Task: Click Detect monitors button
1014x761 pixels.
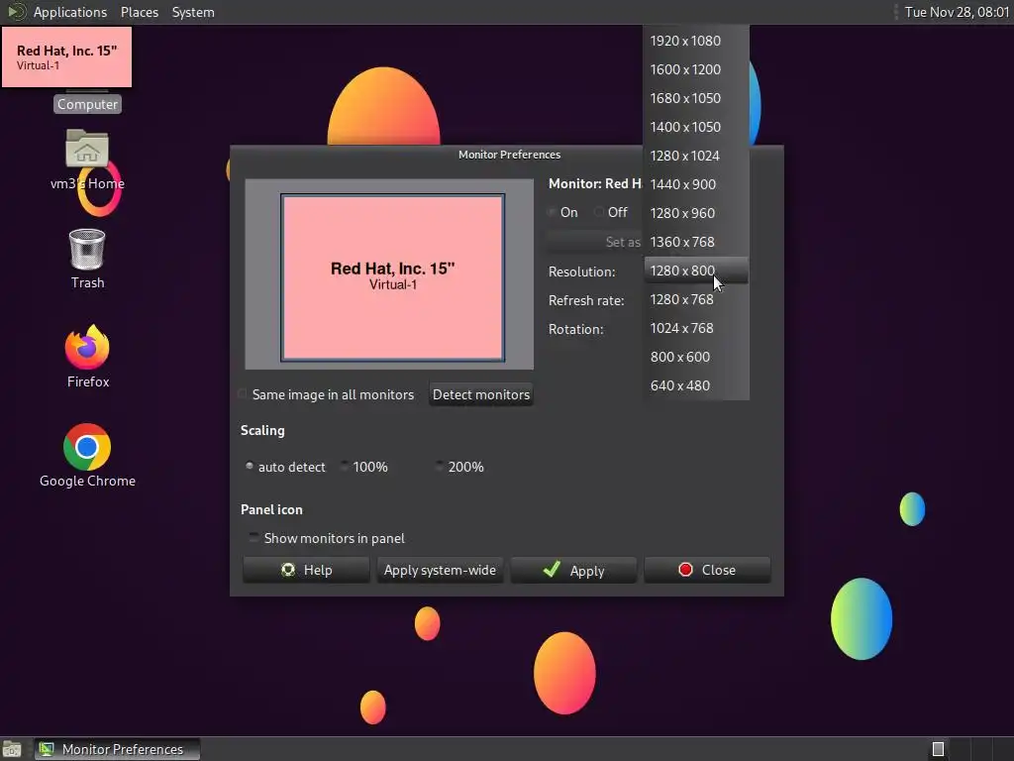Action: (481, 394)
